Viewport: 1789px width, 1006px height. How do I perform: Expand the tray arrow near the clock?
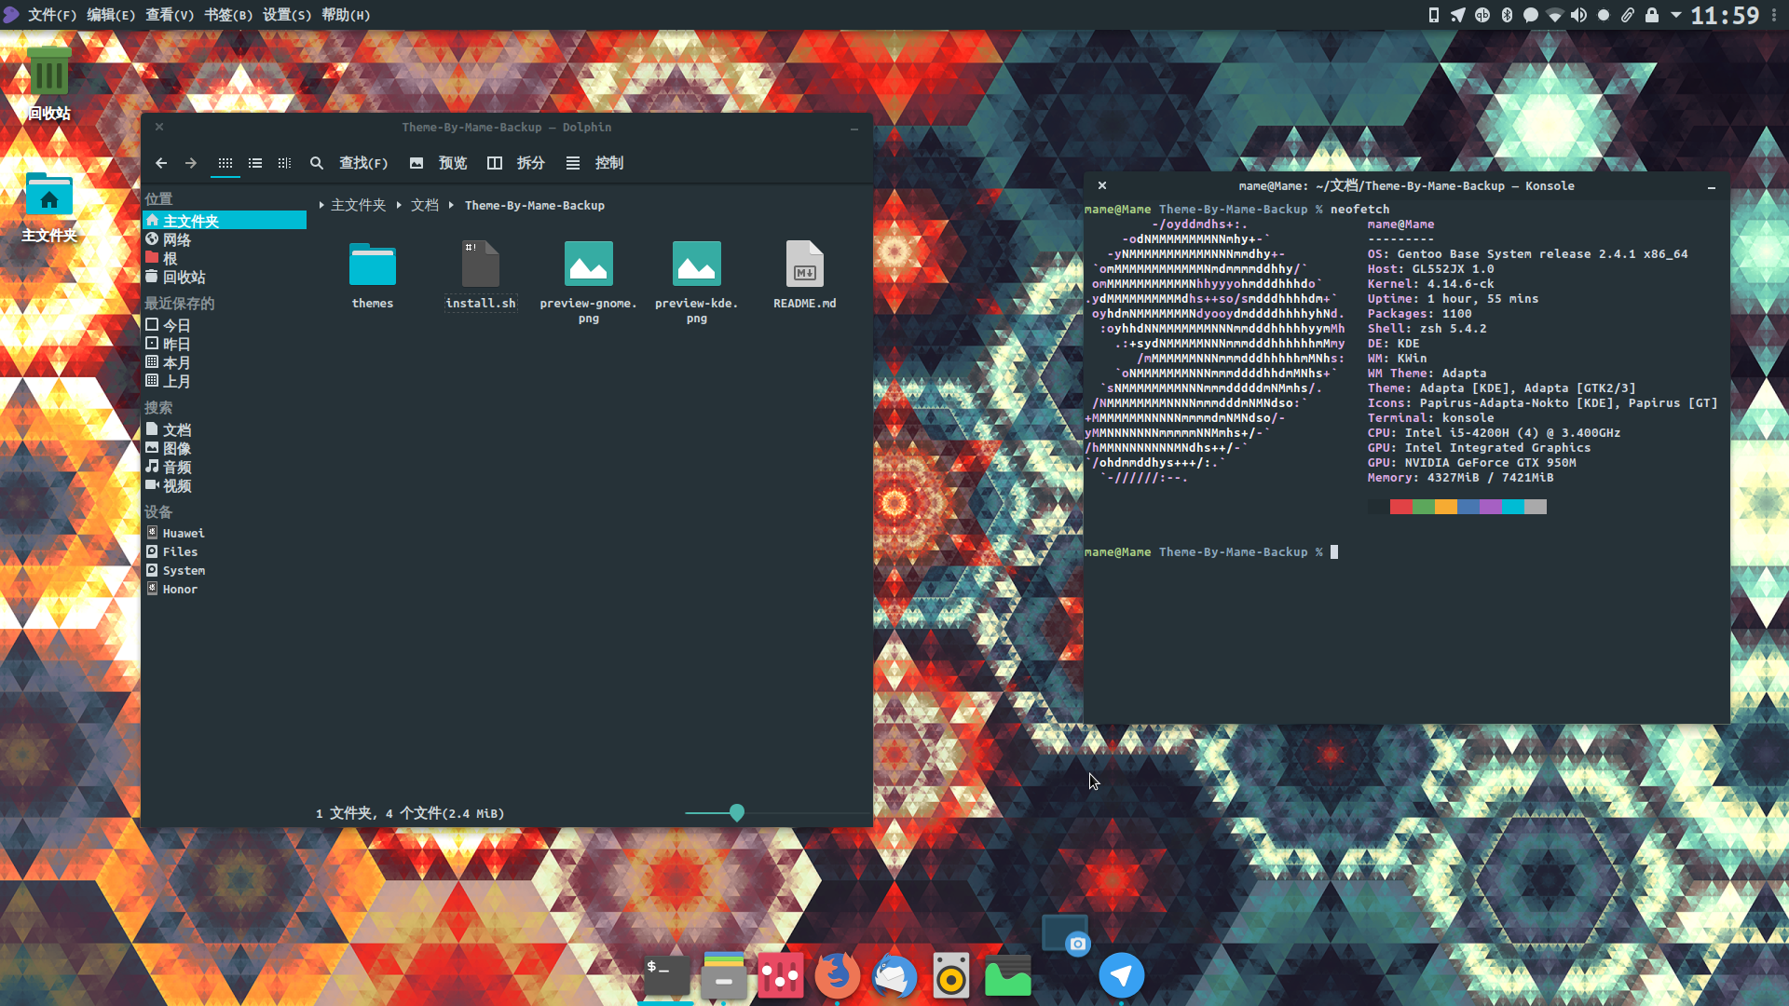pos(1676,15)
